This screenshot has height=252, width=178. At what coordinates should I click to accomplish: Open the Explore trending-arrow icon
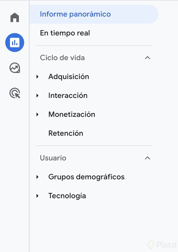(x=14, y=68)
